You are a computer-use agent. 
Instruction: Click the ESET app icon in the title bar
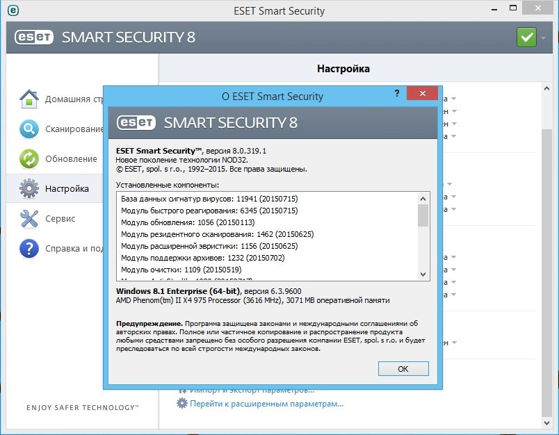tap(13, 10)
